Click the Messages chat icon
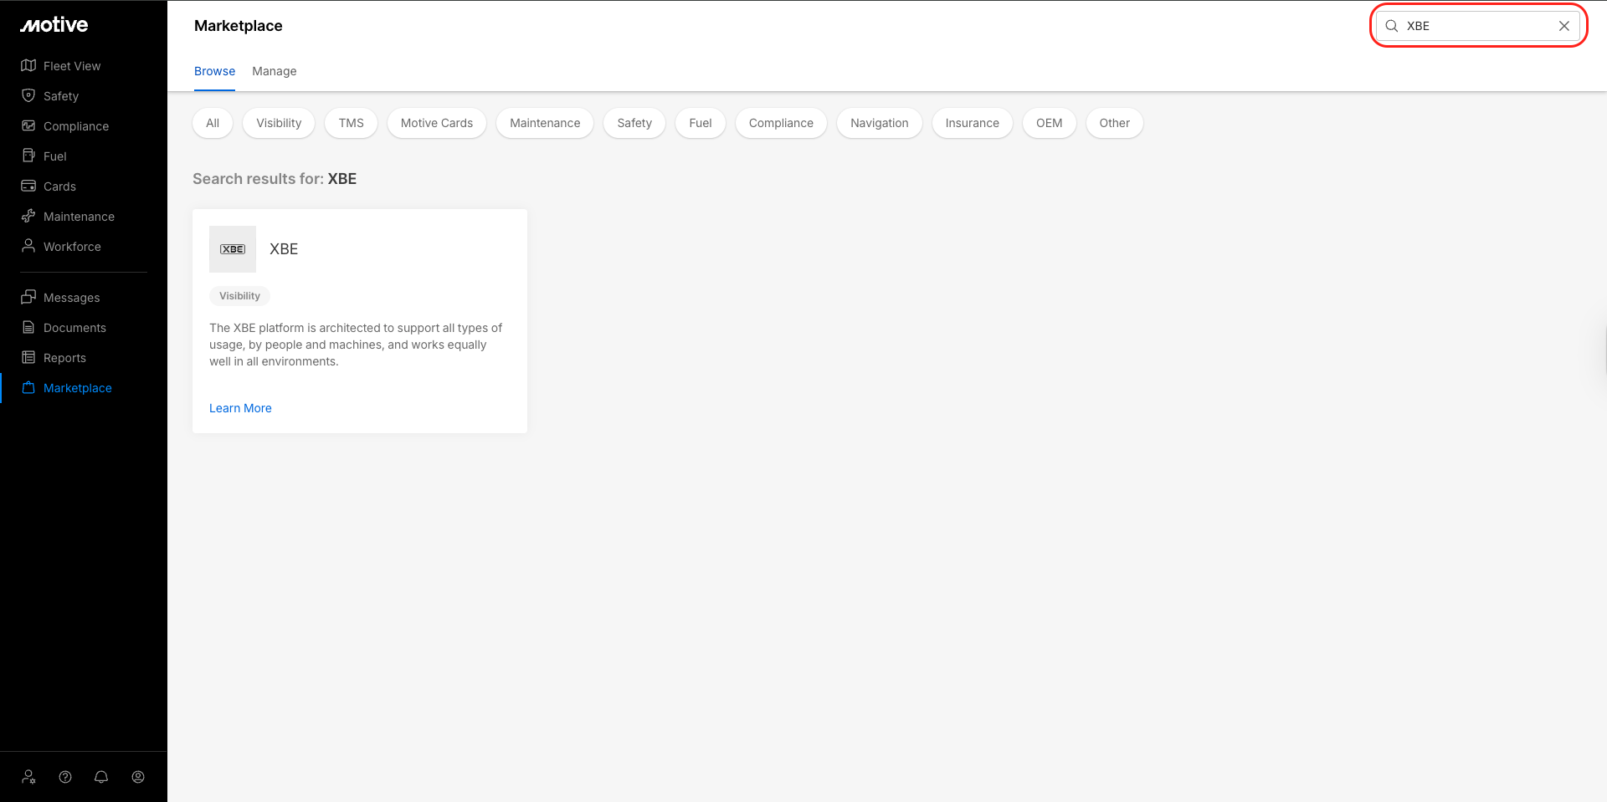 point(28,297)
